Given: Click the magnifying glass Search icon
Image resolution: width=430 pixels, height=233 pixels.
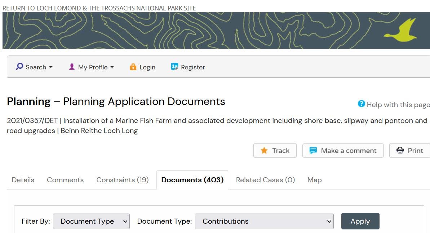Looking at the screenshot, I should click(19, 67).
